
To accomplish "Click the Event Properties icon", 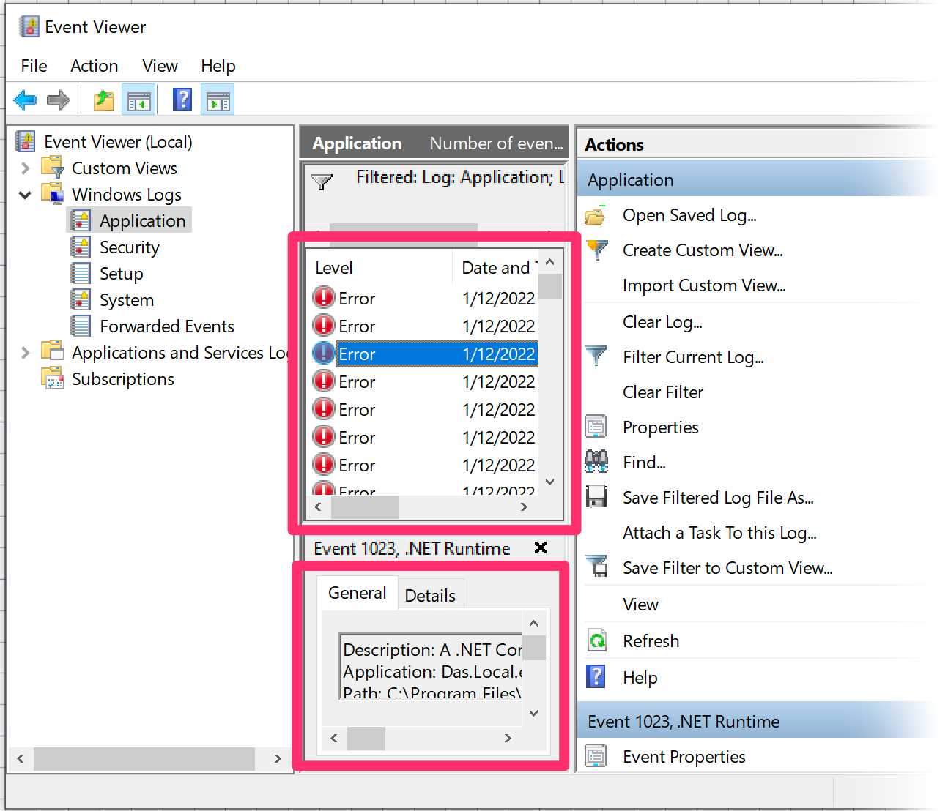I will click(x=596, y=755).
